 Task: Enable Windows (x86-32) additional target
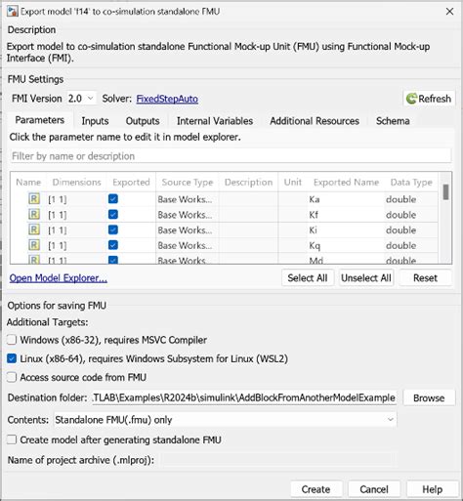[12, 340]
